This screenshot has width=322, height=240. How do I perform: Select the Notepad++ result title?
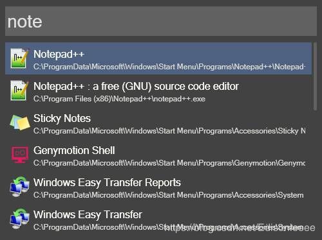pyautogui.click(x=59, y=55)
